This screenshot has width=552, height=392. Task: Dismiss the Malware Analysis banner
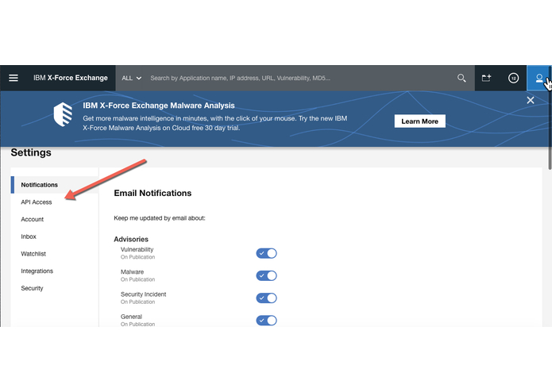click(x=531, y=100)
